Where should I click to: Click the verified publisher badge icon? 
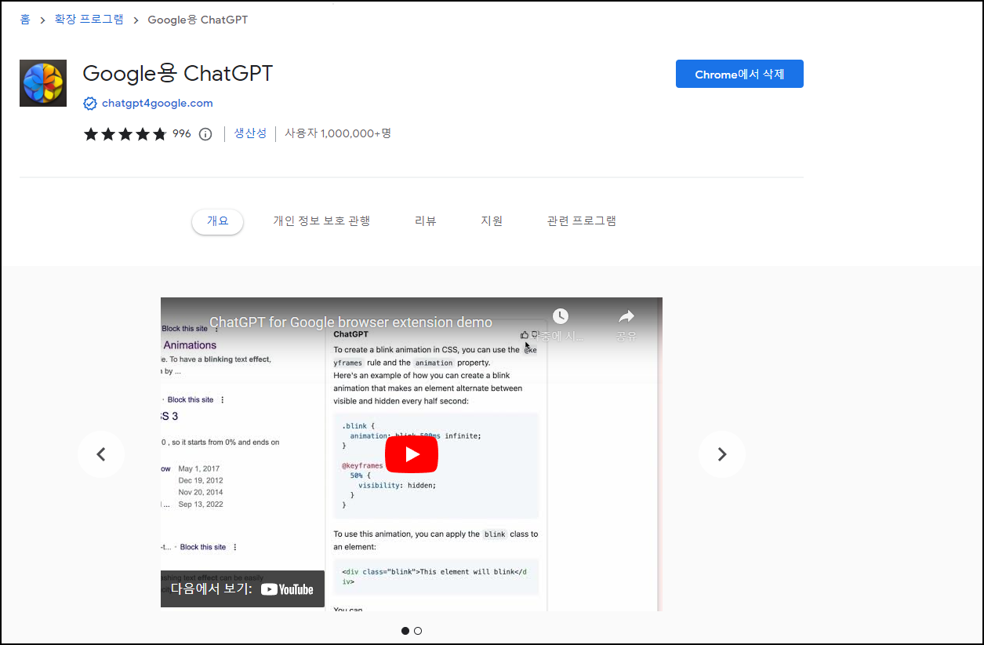click(90, 103)
